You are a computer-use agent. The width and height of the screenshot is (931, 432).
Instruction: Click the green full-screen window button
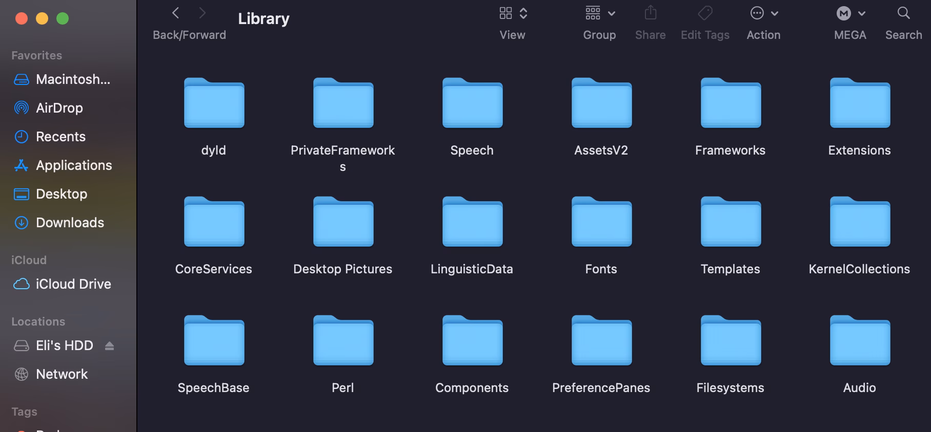63,19
